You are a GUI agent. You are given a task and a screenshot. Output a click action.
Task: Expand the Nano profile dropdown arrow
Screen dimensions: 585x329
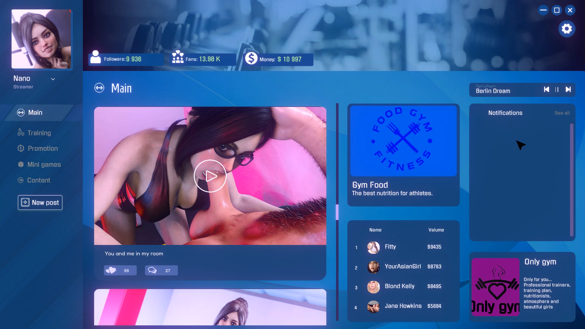[x=53, y=79]
